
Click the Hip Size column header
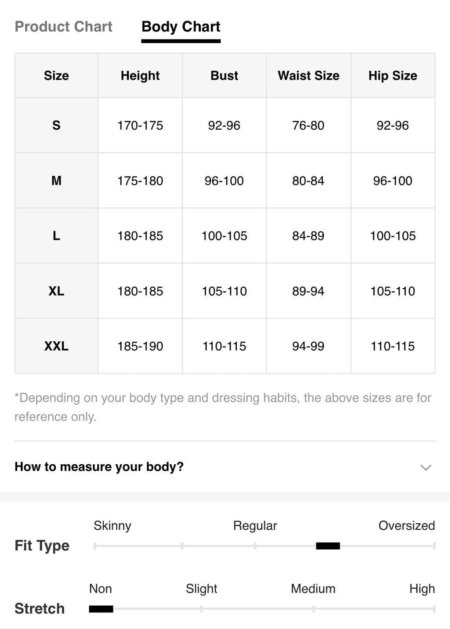point(393,76)
